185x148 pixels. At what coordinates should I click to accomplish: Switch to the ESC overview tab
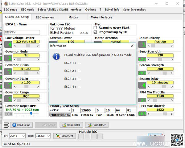click(45, 17)
